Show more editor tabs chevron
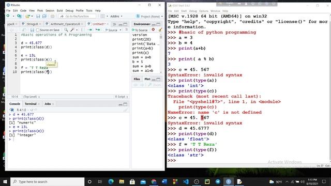The width and height of the screenshot is (331, 186). [114, 24]
